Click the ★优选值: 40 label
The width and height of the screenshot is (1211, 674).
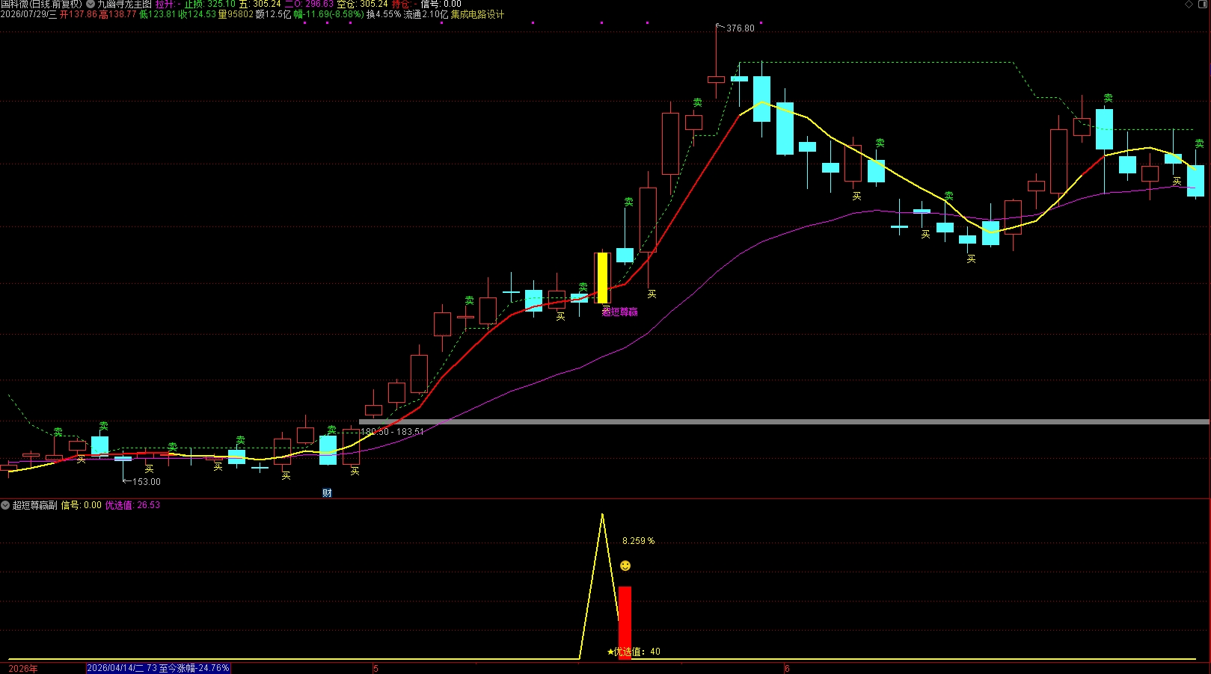click(634, 652)
